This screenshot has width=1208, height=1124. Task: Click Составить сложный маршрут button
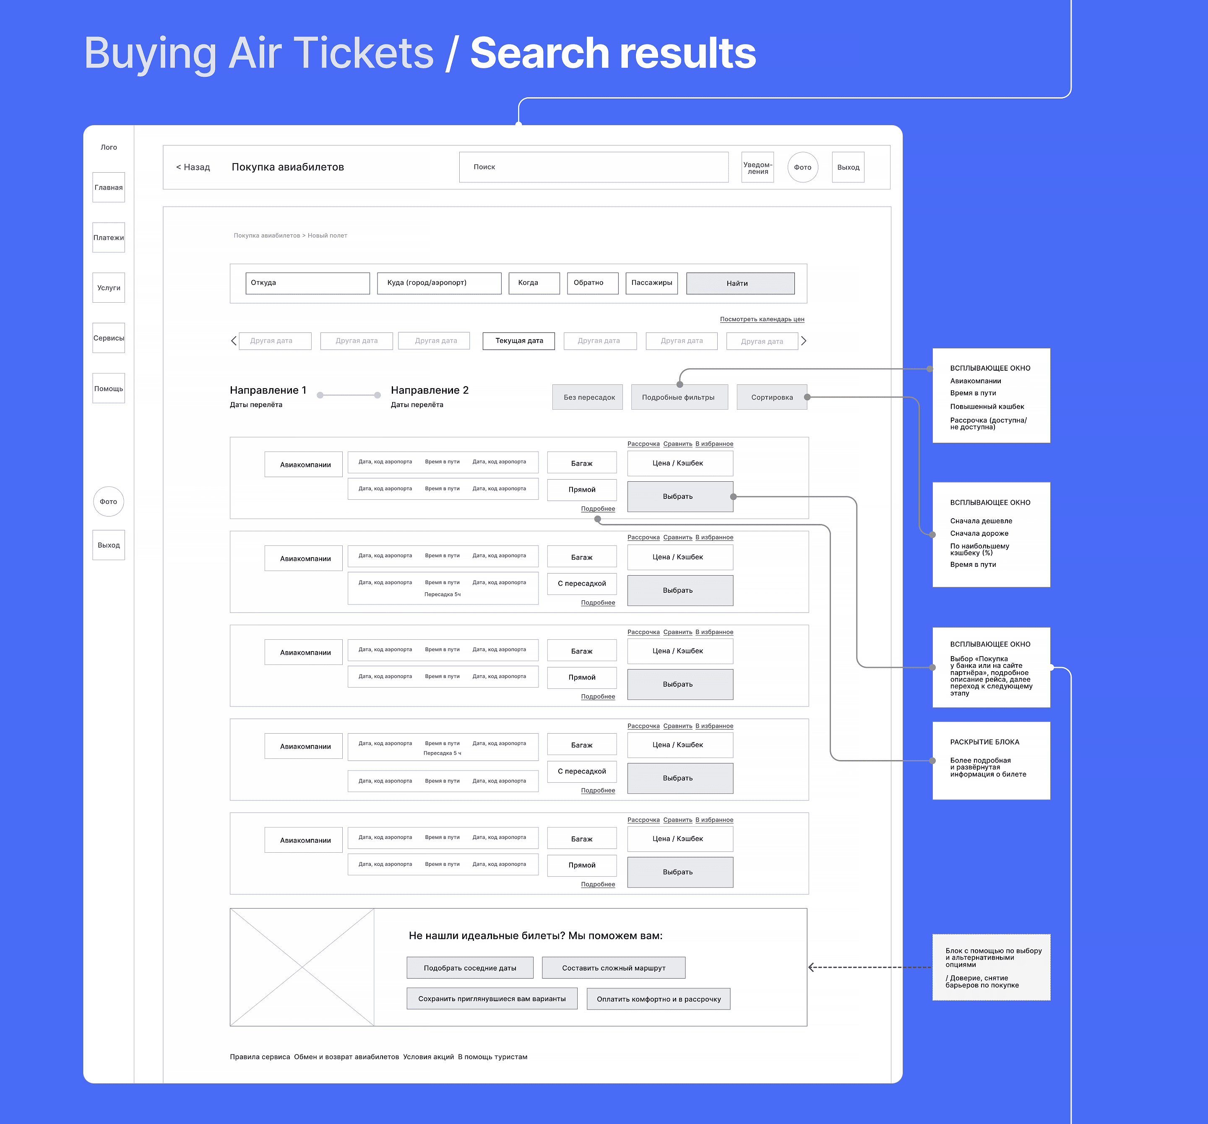coord(614,968)
